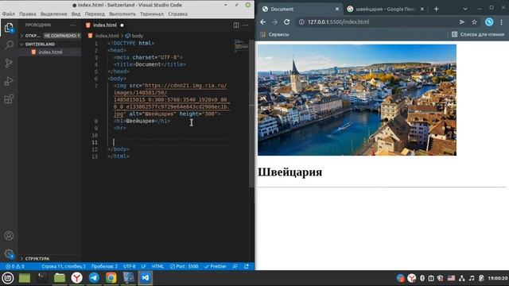This screenshot has width=509, height=286.
Task: Click the code minimap in editor
Action: (241, 45)
